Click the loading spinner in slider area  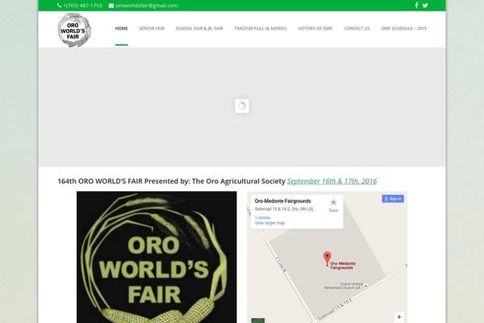pyautogui.click(x=242, y=106)
